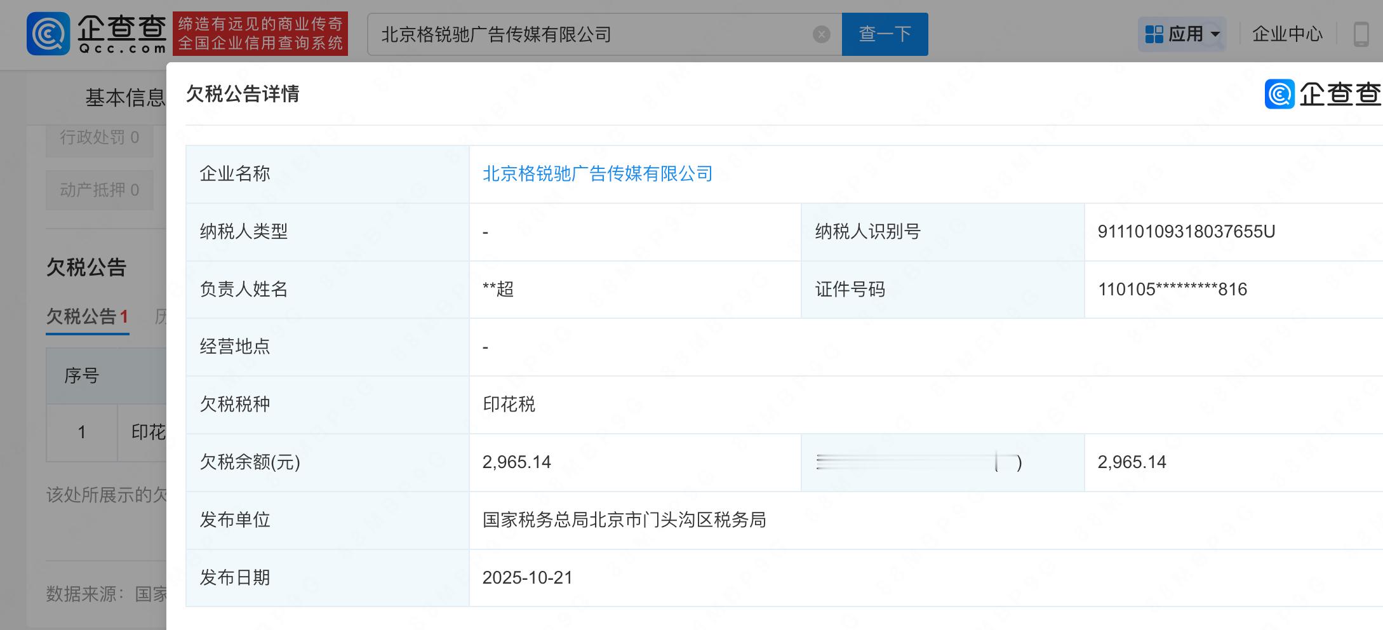1383x630 pixels.
Task: Select the tax type value 印花税
Action: click(509, 405)
